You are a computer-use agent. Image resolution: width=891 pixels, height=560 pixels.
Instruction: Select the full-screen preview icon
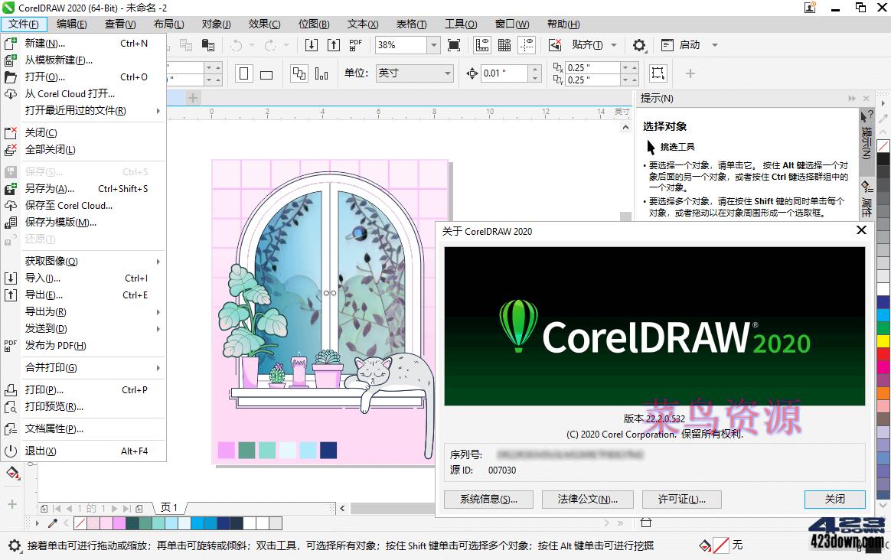pos(454,44)
